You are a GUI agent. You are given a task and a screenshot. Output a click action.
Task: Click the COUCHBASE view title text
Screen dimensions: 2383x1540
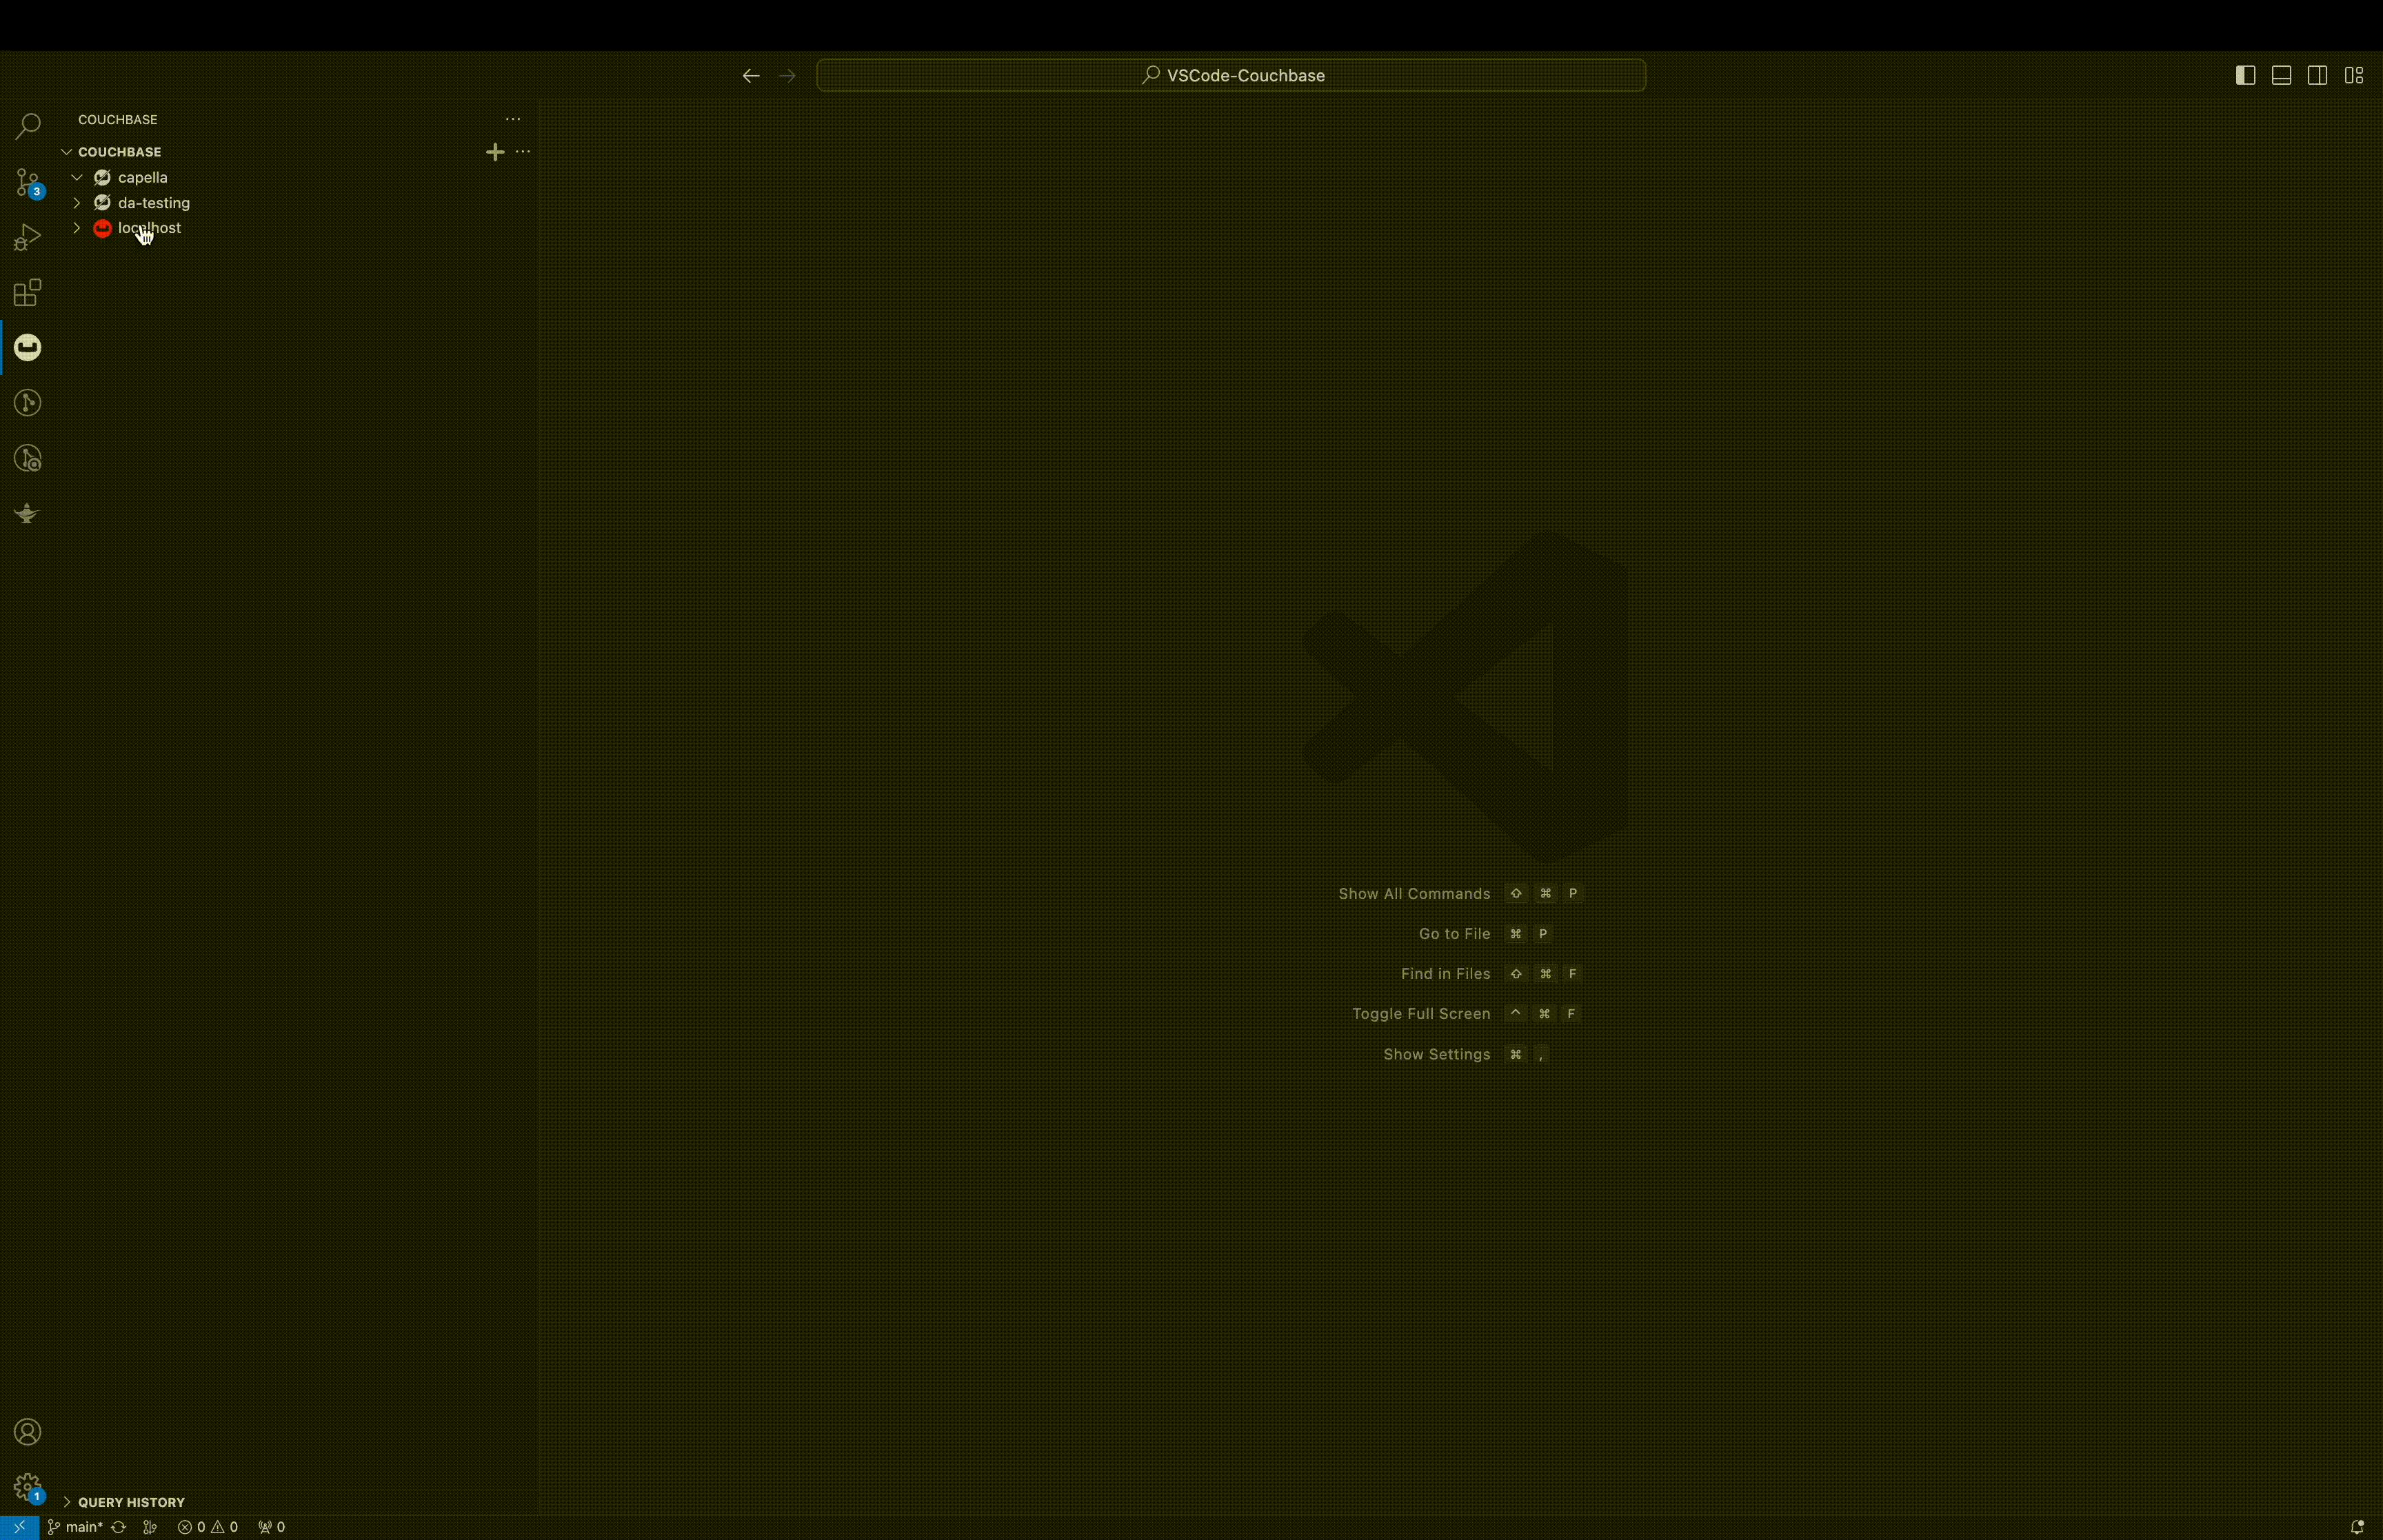pyautogui.click(x=118, y=119)
